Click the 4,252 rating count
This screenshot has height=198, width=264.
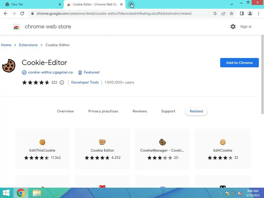click(116, 158)
